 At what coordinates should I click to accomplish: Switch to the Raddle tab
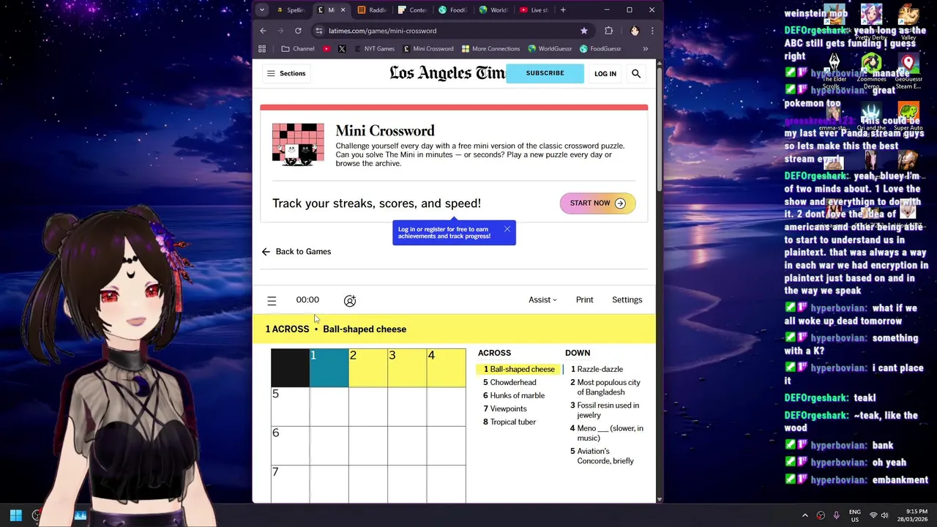(x=372, y=10)
